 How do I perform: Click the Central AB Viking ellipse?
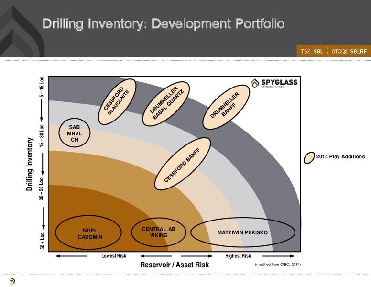click(x=159, y=232)
